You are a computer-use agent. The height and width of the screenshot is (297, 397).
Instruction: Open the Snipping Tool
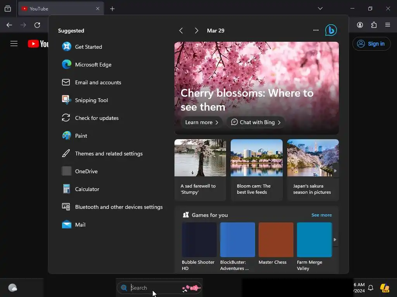tap(85, 100)
